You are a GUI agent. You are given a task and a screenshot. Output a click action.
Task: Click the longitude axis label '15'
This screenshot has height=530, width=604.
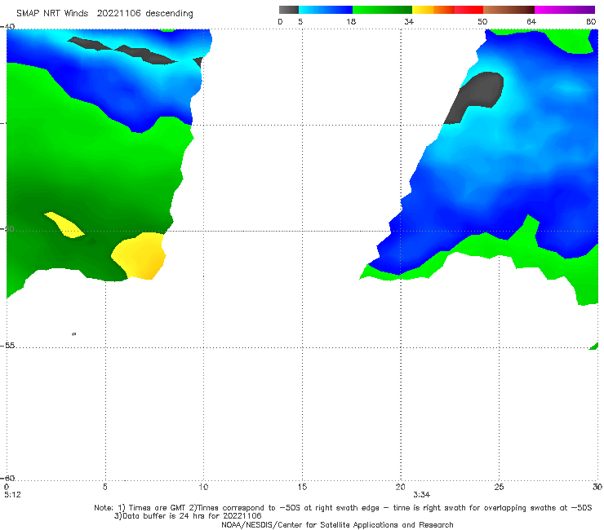tap(302, 487)
